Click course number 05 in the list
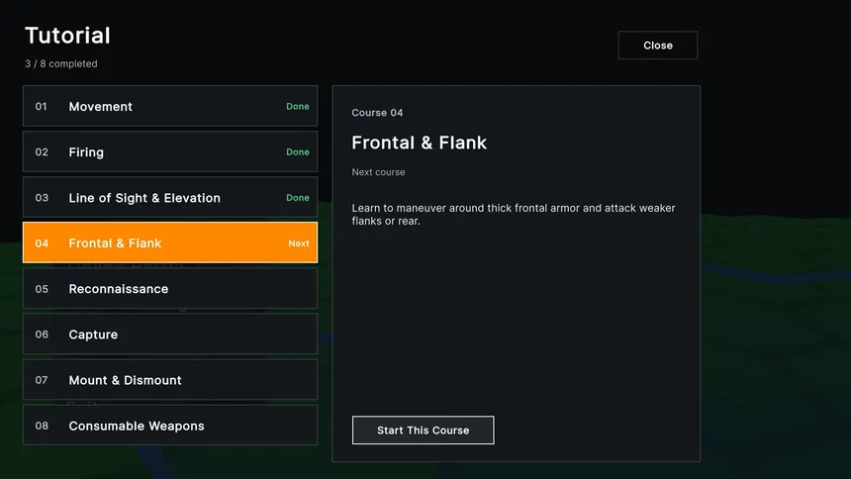The image size is (851, 479). (42, 289)
